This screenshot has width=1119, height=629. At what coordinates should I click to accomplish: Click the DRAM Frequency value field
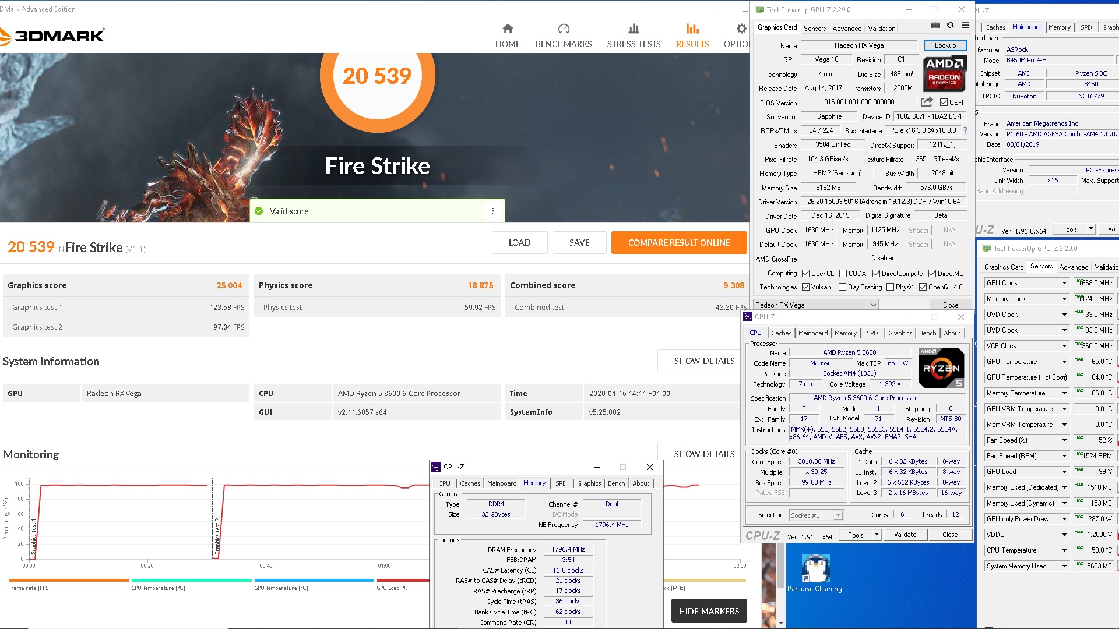pyautogui.click(x=568, y=549)
